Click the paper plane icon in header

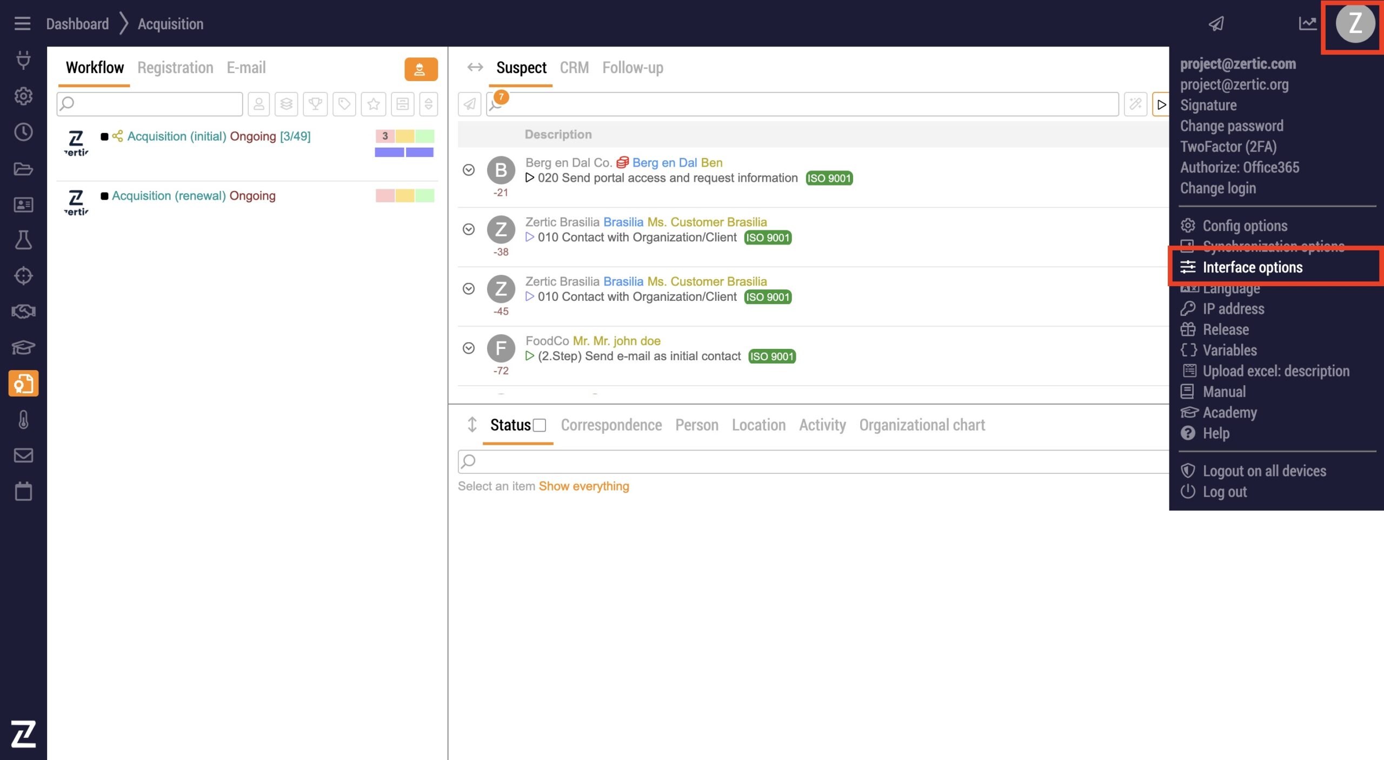coord(1216,23)
